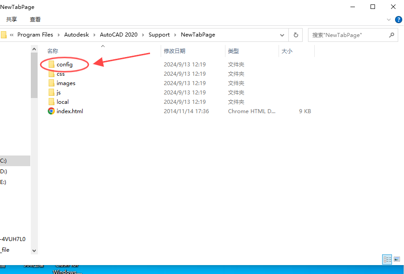Open the address bar history dropdown
The height and width of the screenshot is (274, 404).
point(282,35)
